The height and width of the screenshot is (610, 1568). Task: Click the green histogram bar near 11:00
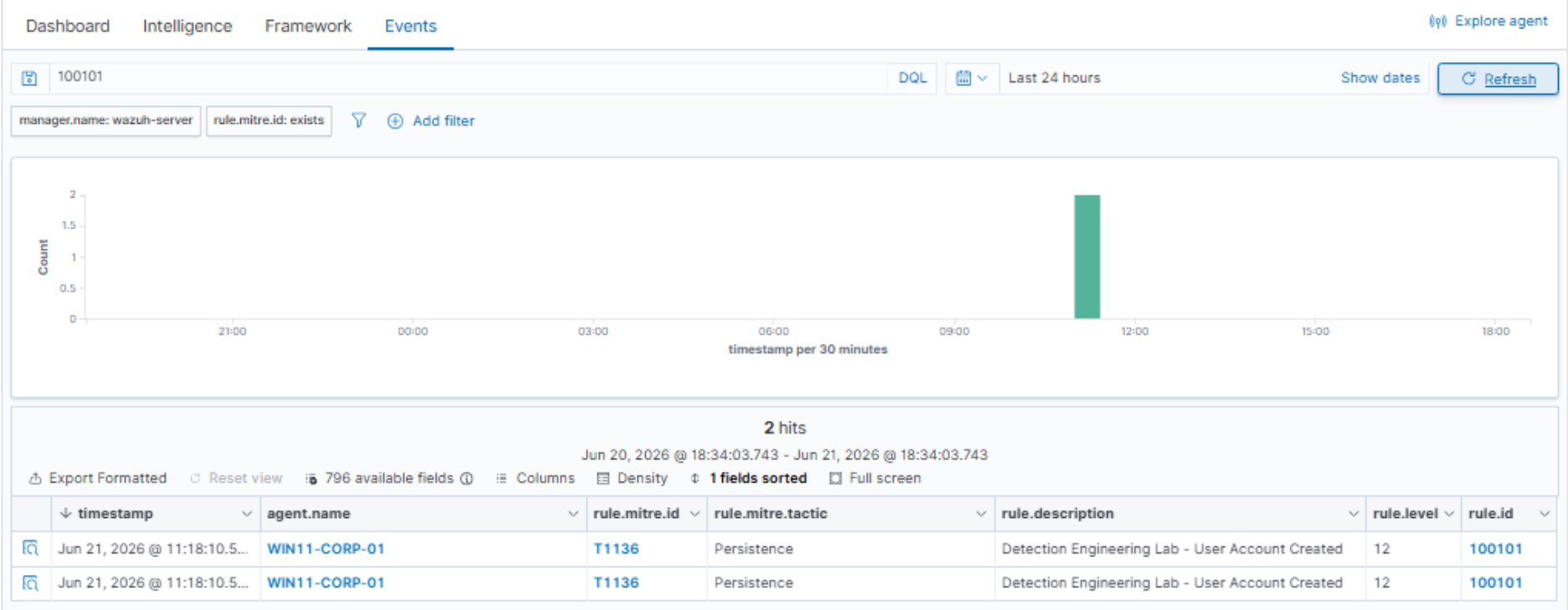[1087, 256]
